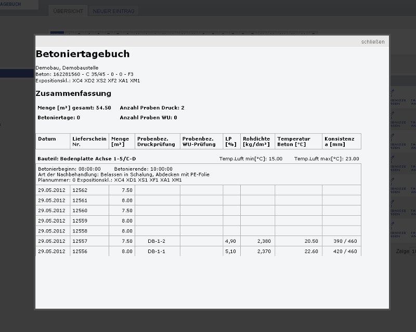416x332 pixels.
Task: Select delivery note number 12561
Action: point(80,200)
